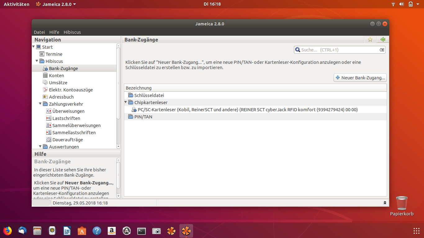
Task: Open the Papierkorb trash on desktop
Action: (402, 206)
